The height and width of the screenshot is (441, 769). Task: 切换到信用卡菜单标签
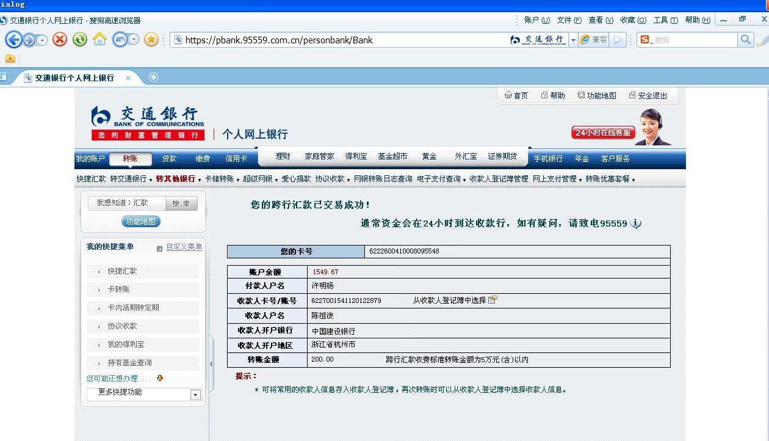[237, 158]
